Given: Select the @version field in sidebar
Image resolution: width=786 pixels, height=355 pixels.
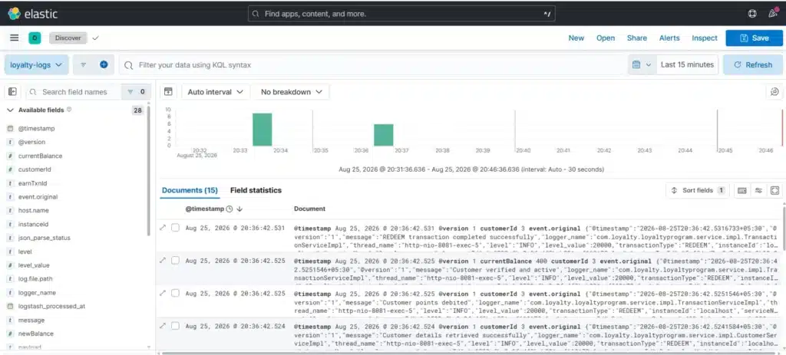Looking at the screenshot, I should 31,142.
